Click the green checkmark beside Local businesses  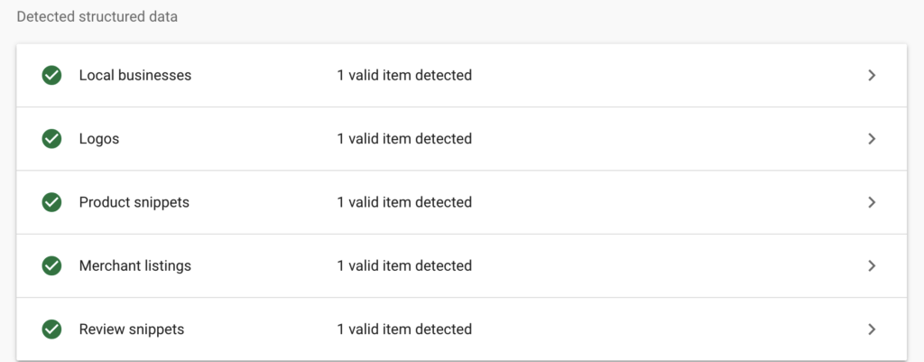click(x=51, y=76)
